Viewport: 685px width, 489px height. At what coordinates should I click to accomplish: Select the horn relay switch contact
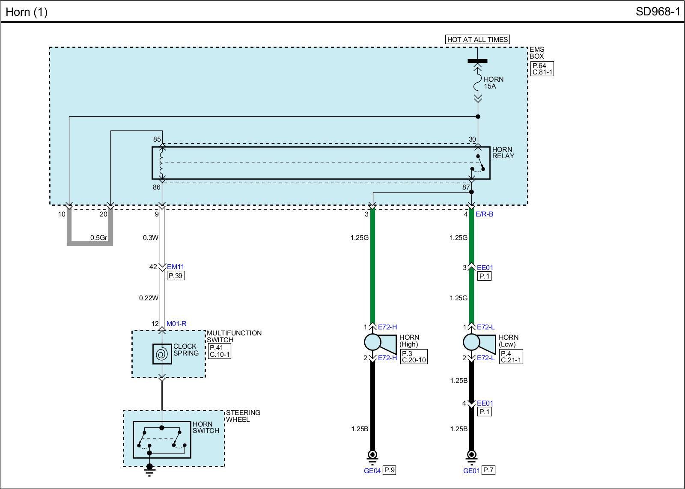479,163
